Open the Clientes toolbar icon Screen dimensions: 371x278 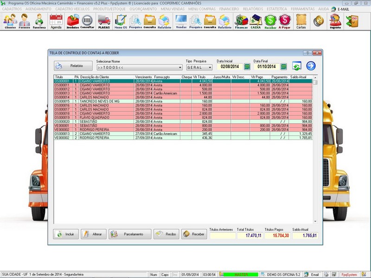point(10,21)
